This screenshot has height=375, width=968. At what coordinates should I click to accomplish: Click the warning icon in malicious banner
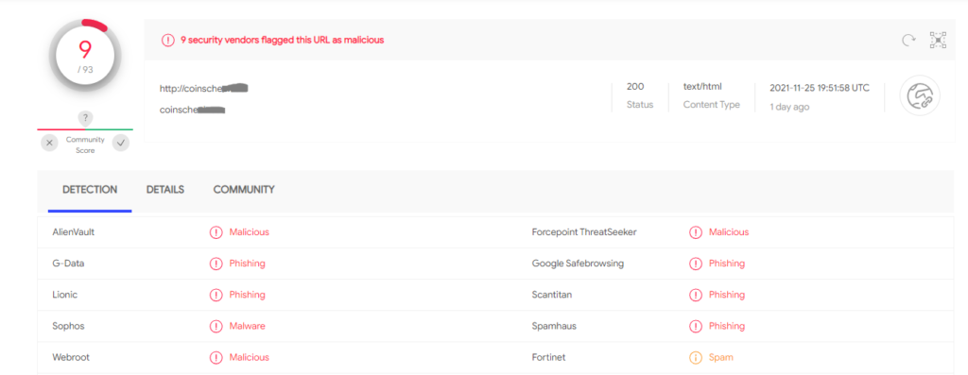(x=168, y=40)
